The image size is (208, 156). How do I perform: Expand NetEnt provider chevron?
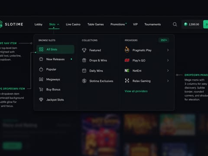pos(168,71)
